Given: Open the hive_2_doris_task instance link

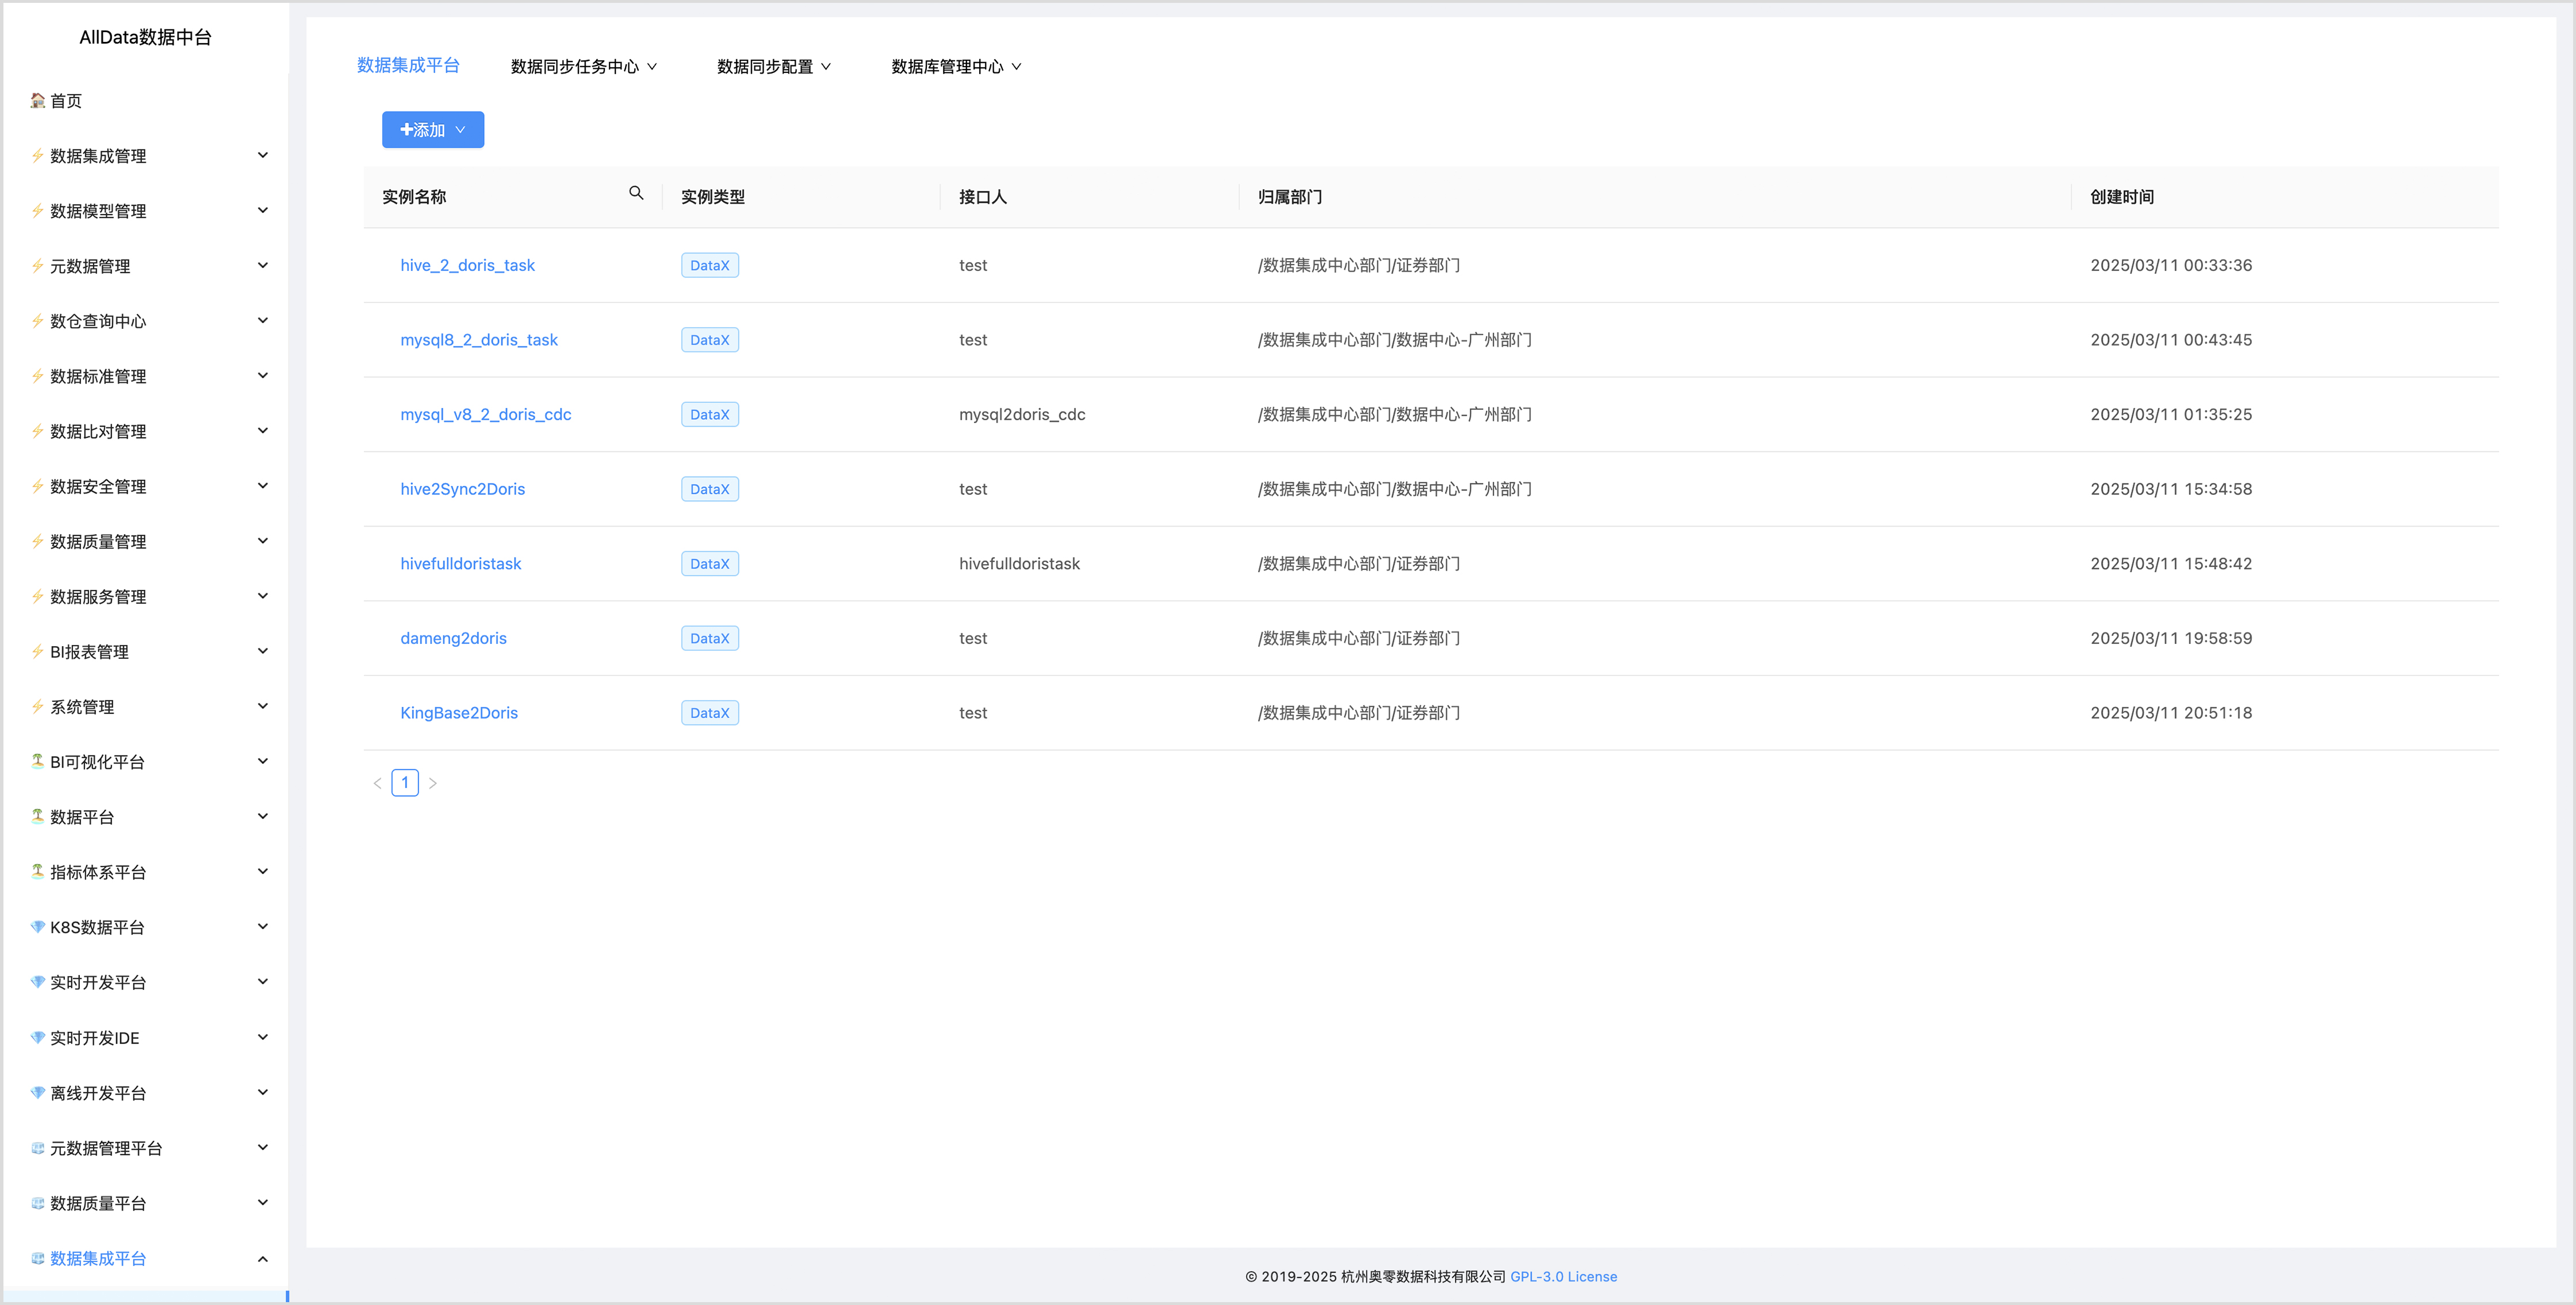Looking at the screenshot, I should (467, 265).
